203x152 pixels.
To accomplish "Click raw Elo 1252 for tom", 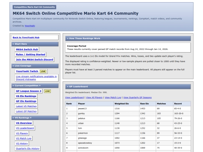I will tap(143, 128).
